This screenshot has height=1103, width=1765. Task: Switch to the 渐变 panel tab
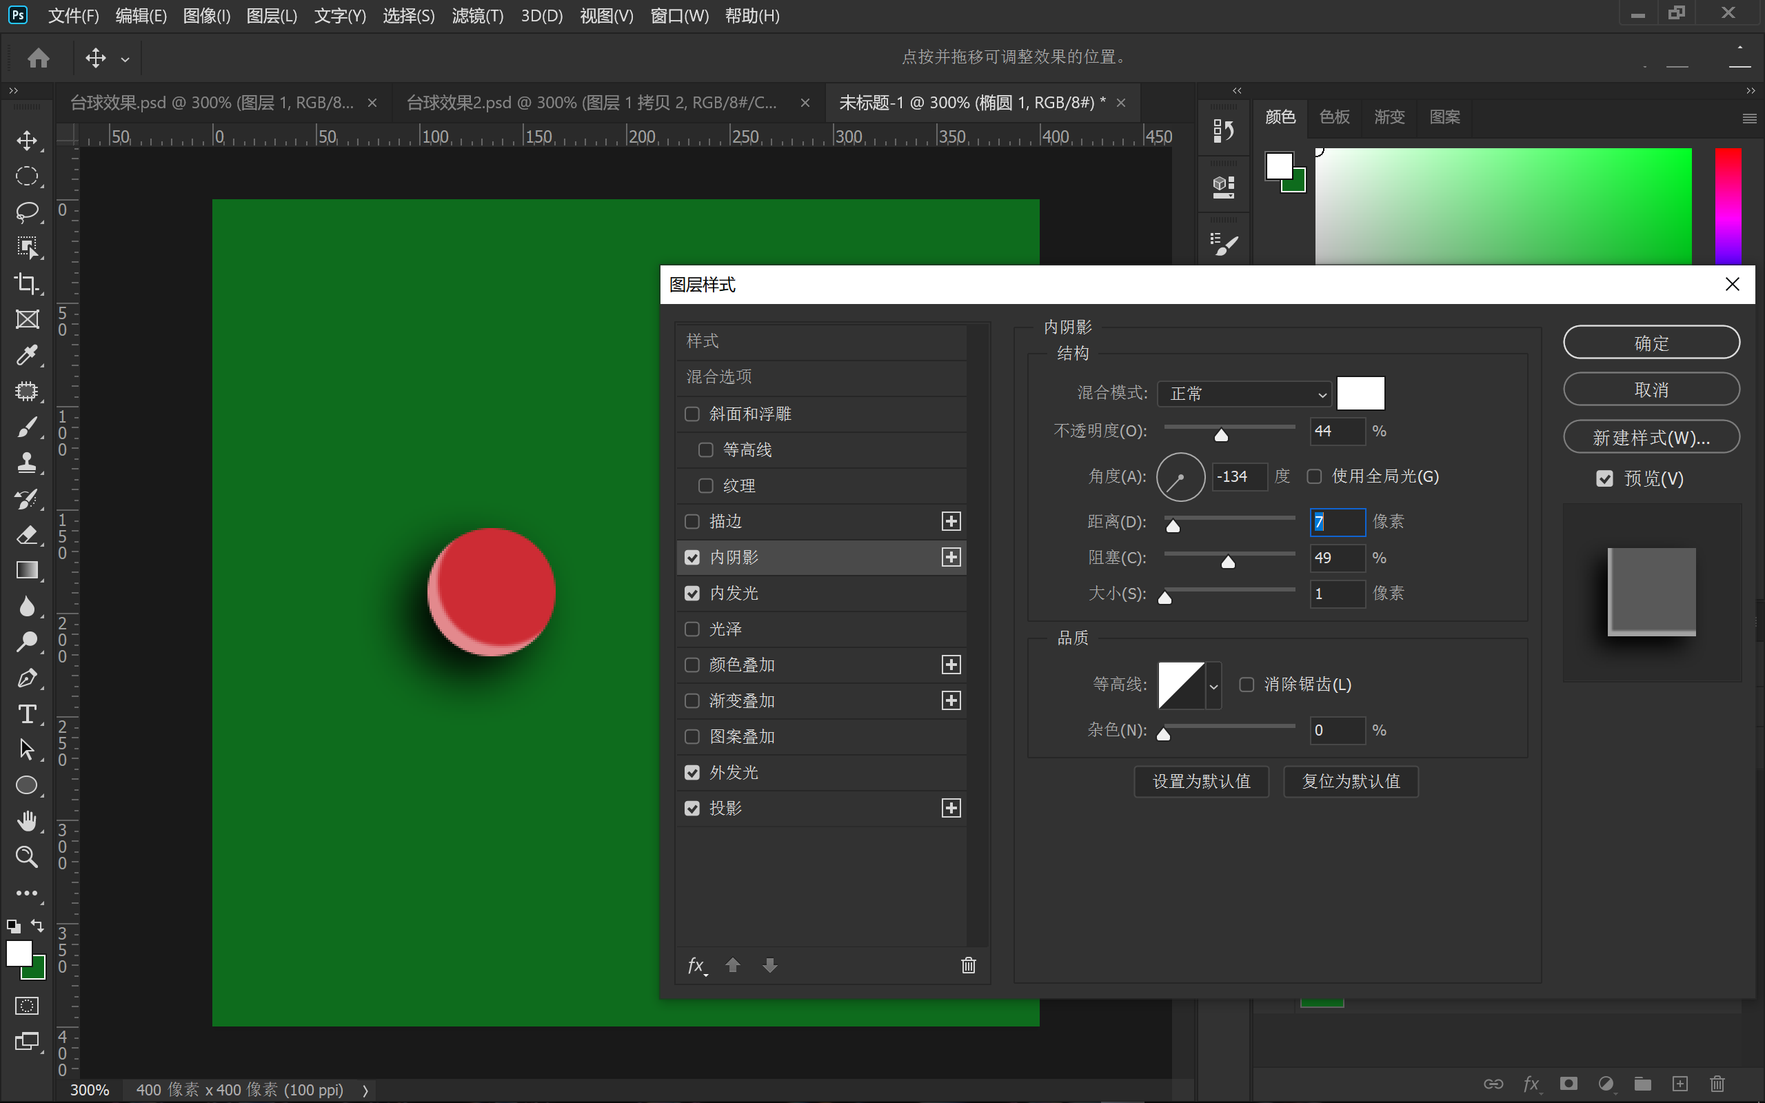pos(1389,117)
